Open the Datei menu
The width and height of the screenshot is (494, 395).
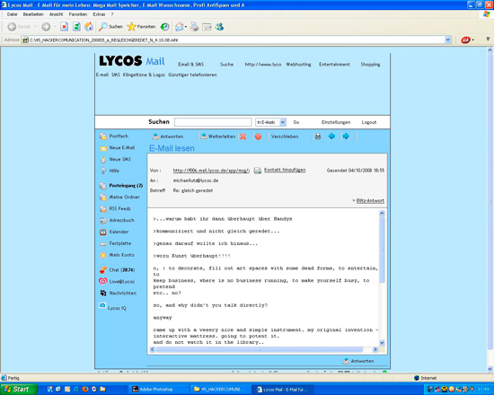(x=12, y=14)
